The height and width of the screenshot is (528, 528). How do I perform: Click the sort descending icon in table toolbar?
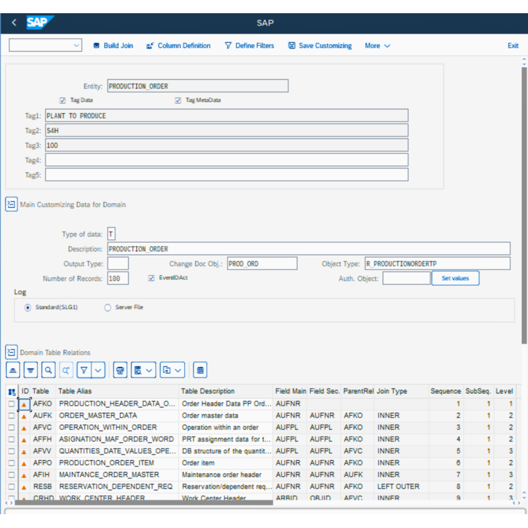30,370
